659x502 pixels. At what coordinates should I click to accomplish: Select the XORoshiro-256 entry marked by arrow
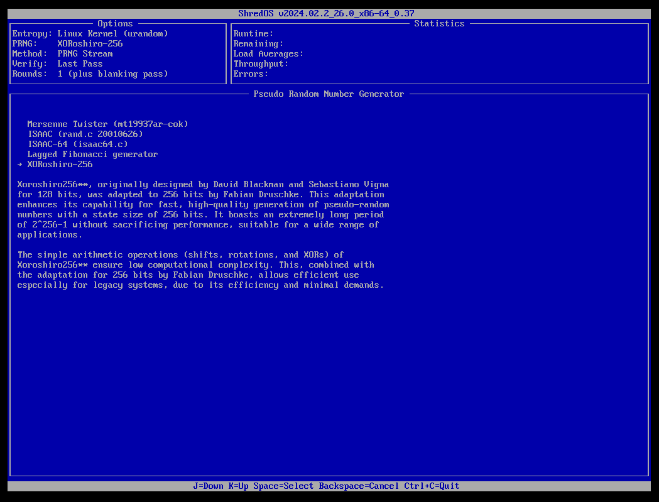[x=60, y=164]
